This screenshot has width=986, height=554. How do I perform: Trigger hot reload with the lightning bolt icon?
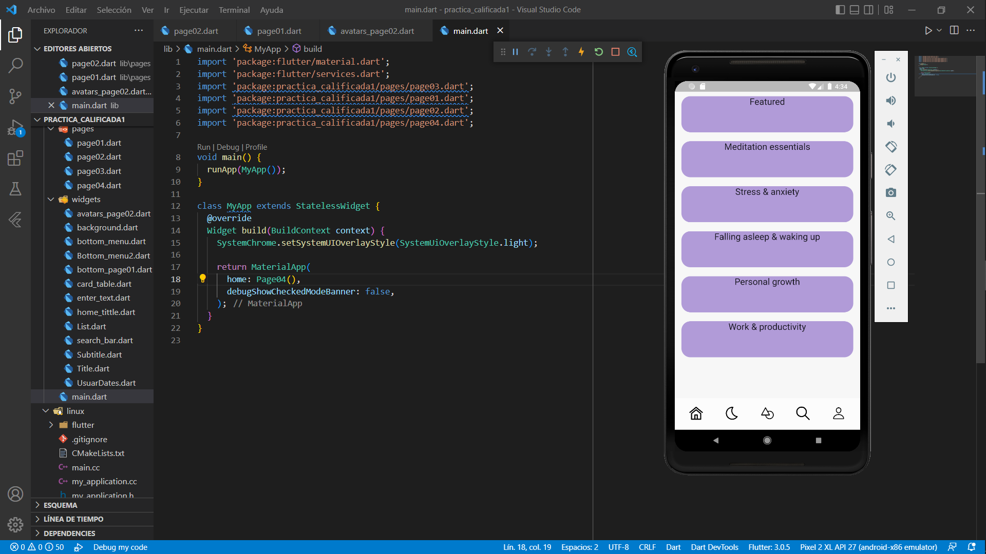coord(581,51)
